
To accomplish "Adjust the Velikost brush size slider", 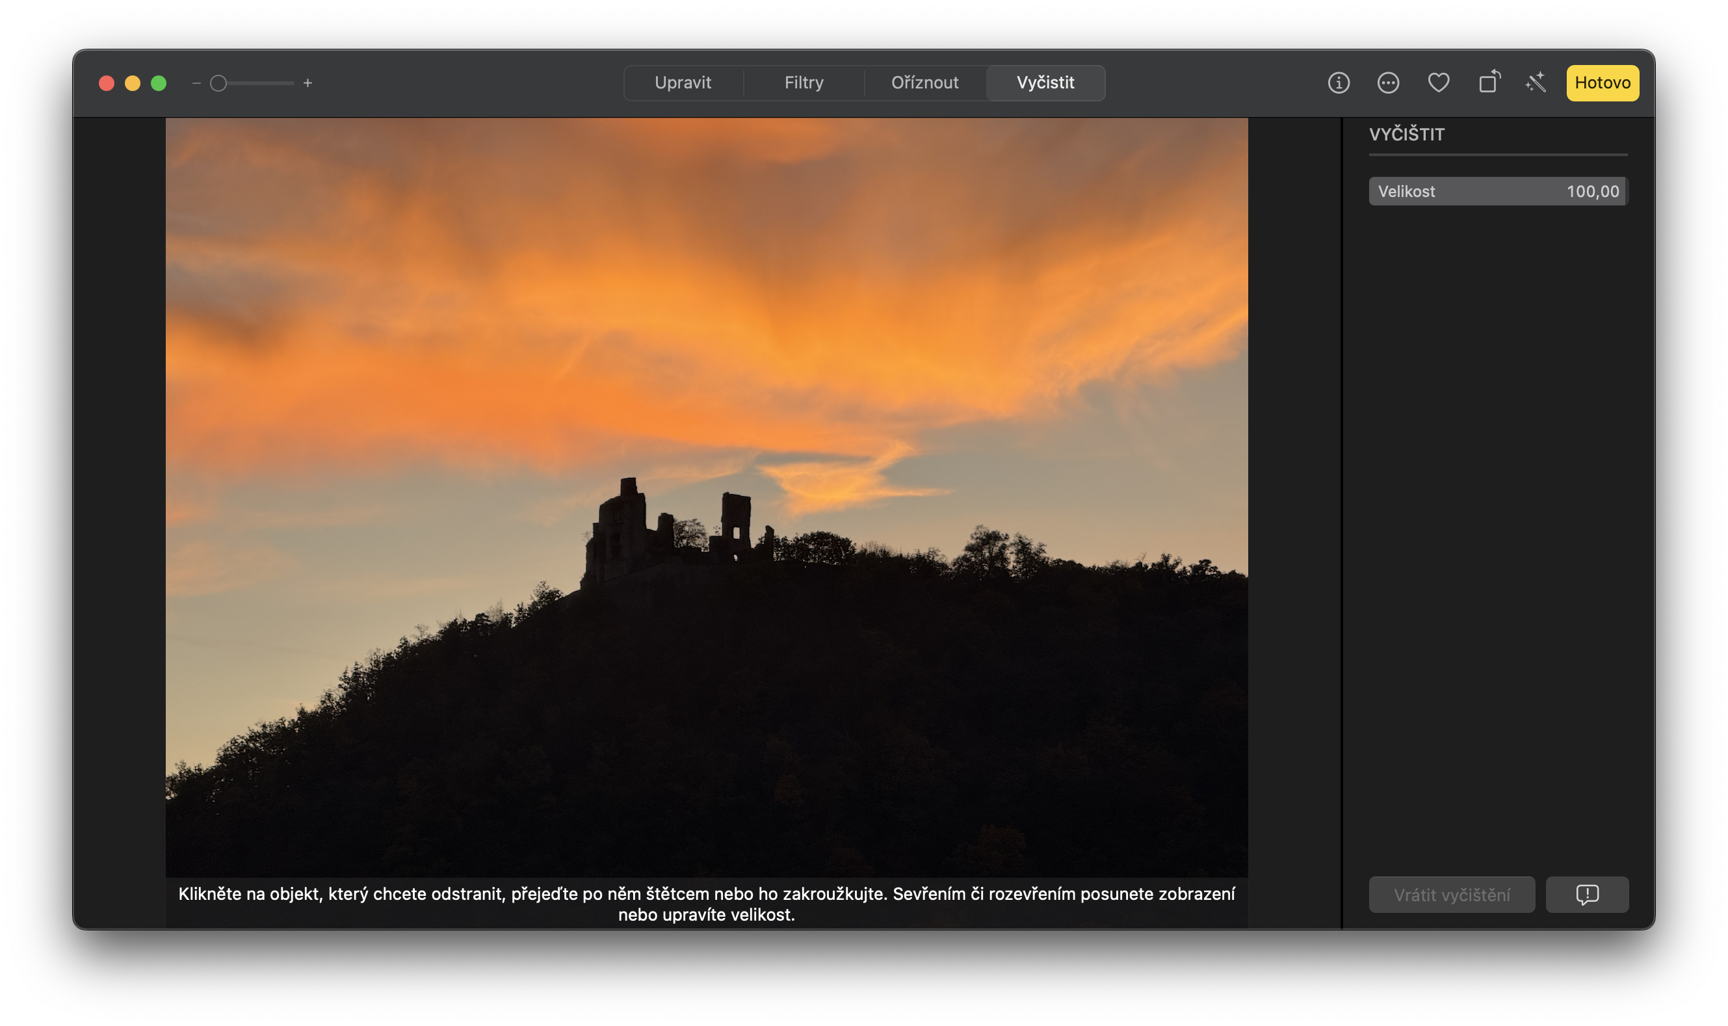I will point(1497,191).
